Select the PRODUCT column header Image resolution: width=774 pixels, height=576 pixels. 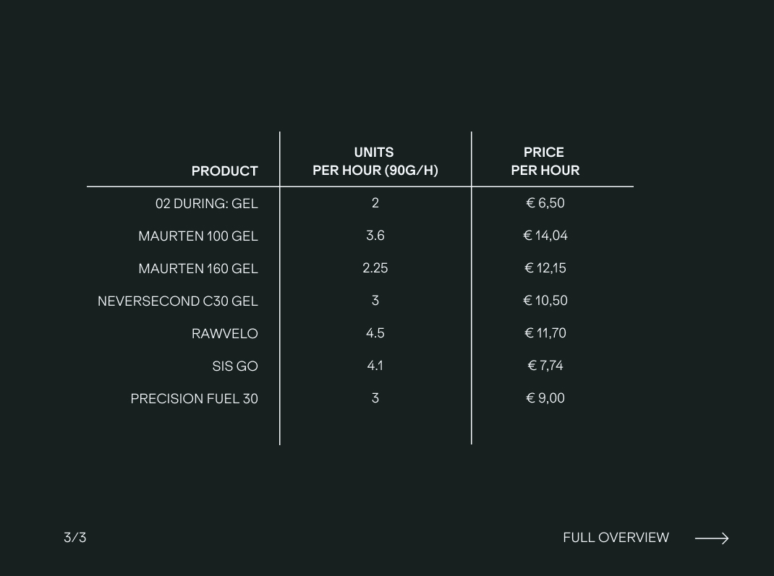(224, 171)
